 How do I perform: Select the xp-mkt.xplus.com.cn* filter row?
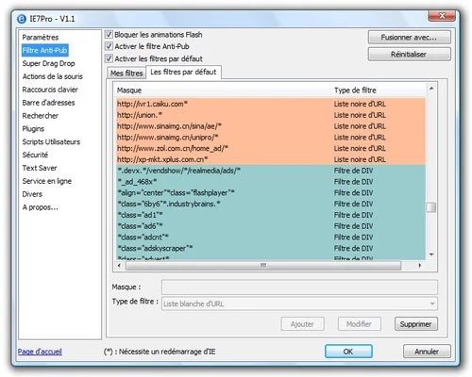(271, 159)
